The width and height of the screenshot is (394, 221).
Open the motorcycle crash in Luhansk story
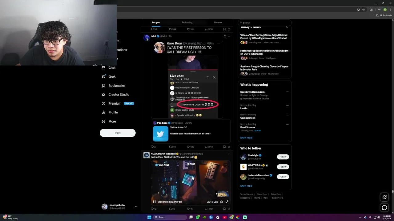pyautogui.click(x=264, y=52)
